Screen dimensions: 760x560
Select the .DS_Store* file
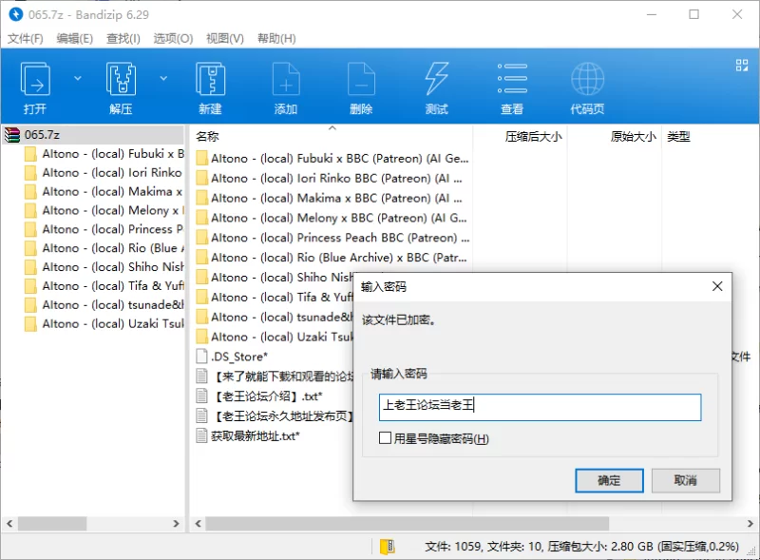click(232, 357)
